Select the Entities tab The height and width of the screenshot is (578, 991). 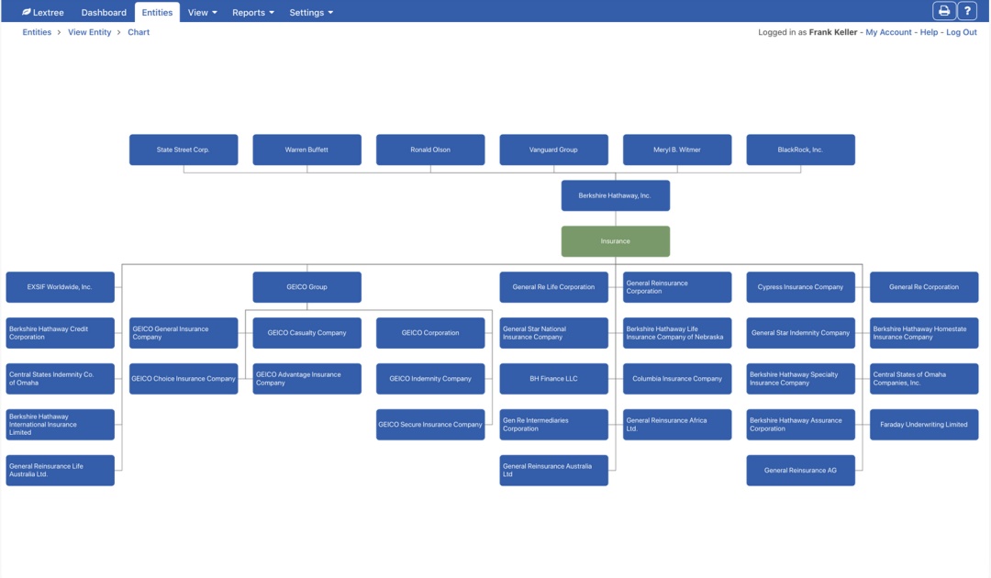click(x=157, y=12)
